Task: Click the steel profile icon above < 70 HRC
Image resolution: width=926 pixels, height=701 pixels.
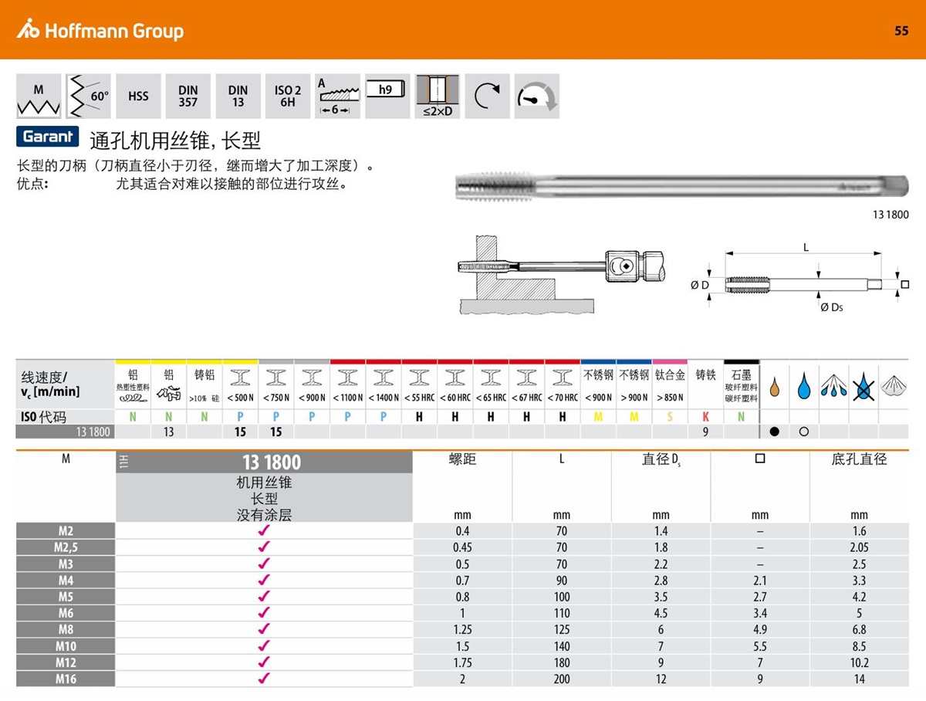Action: [x=563, y=377]
